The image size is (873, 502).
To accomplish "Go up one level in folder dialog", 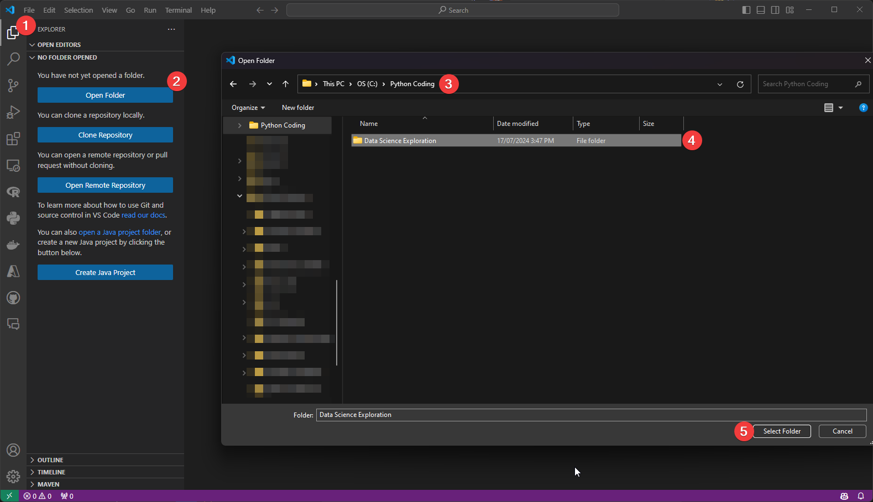I will tap(285, 84).
